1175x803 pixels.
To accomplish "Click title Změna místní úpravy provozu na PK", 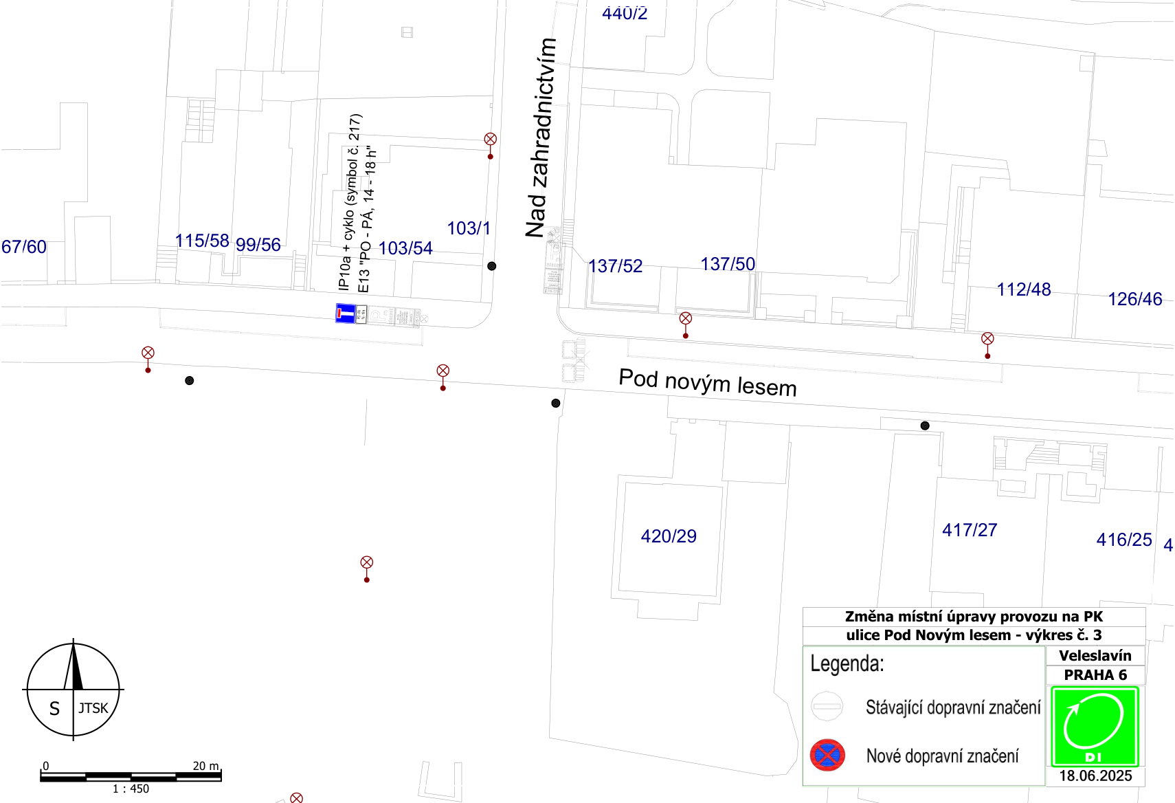I will (x=974, y=617).
